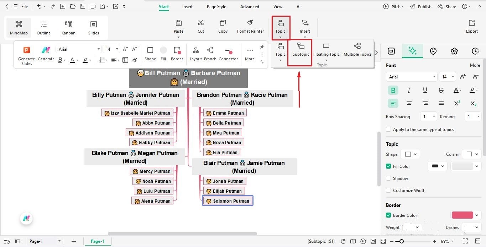
Task: Enable Apply to the same type of topics
Action: (388, 130)
